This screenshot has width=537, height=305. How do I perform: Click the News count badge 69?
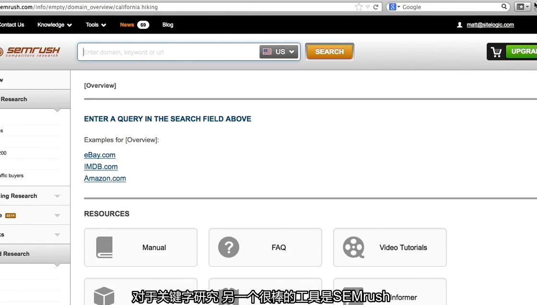click(143, 24)
